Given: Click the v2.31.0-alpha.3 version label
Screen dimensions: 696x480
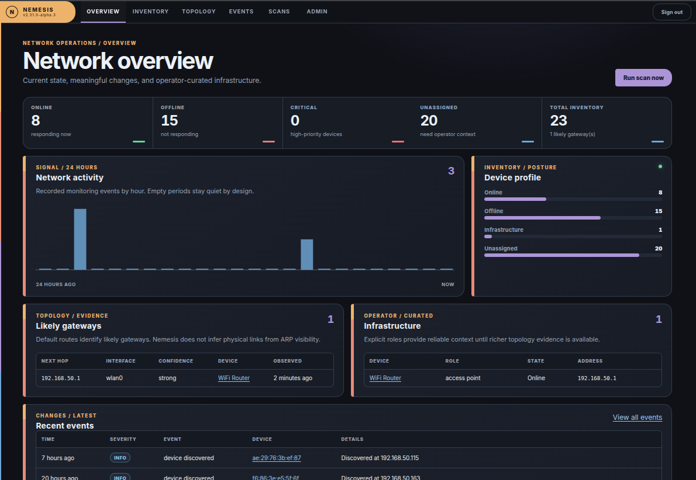Looking at the screenshot, I should tap(39, 15).
